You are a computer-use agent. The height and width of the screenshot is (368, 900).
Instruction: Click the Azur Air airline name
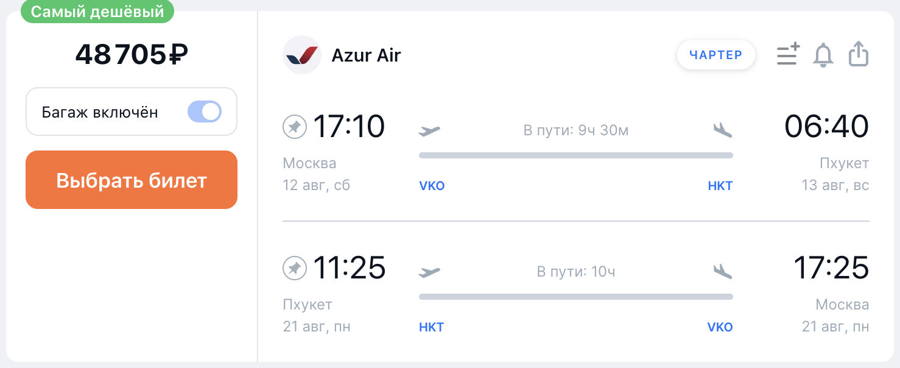point(366,55)
